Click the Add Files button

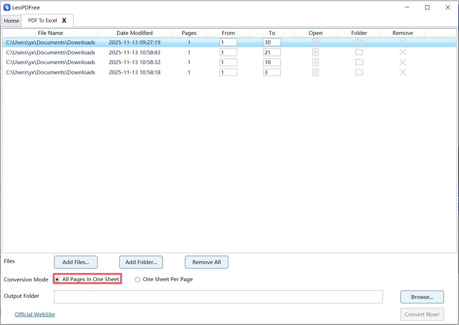(76, 262)
